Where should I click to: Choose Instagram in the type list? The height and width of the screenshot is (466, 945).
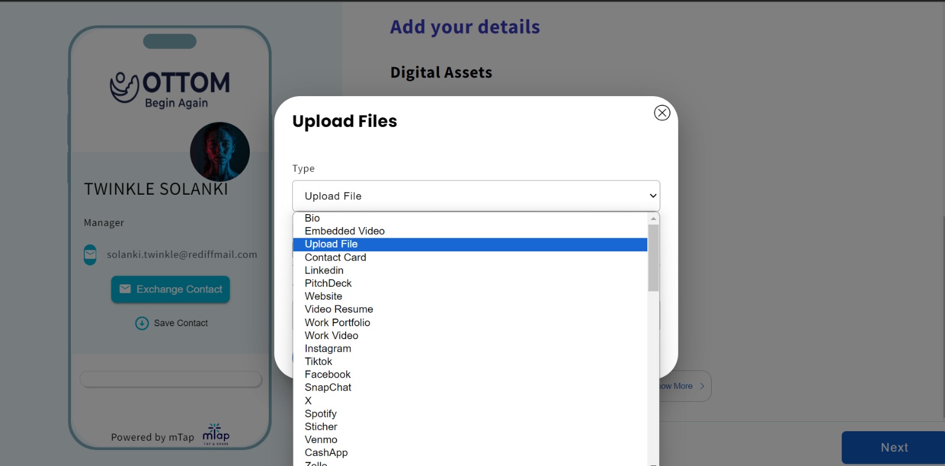470,349
